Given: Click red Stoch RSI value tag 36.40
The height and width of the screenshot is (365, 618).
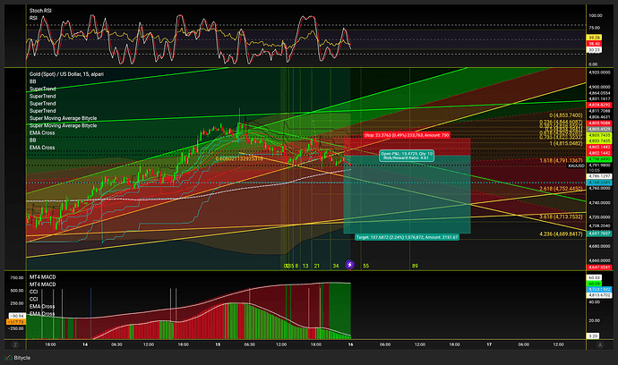Looking at the screenshot, I should coord(595,44).
